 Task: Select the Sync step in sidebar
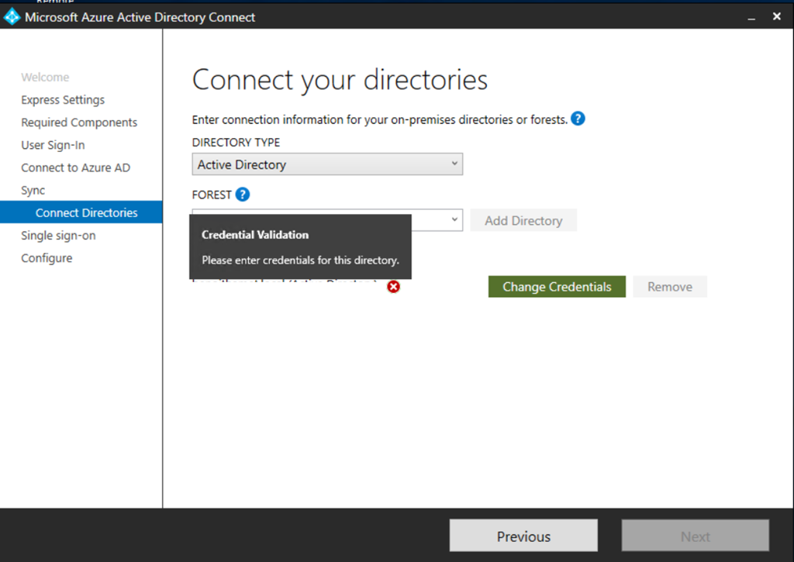(33, 190)
